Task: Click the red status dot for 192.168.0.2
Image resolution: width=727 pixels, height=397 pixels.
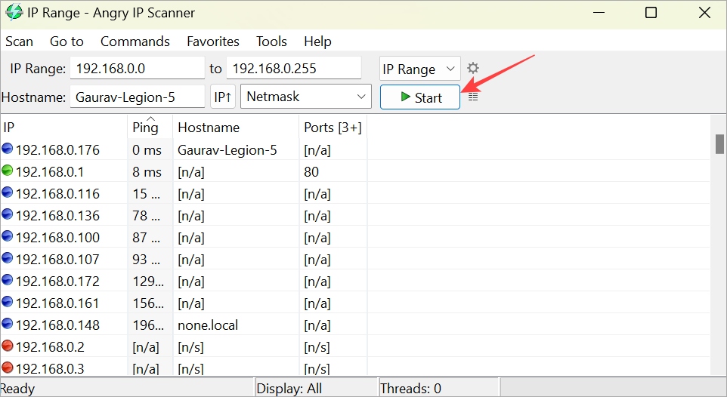Action: coord(8,345)
